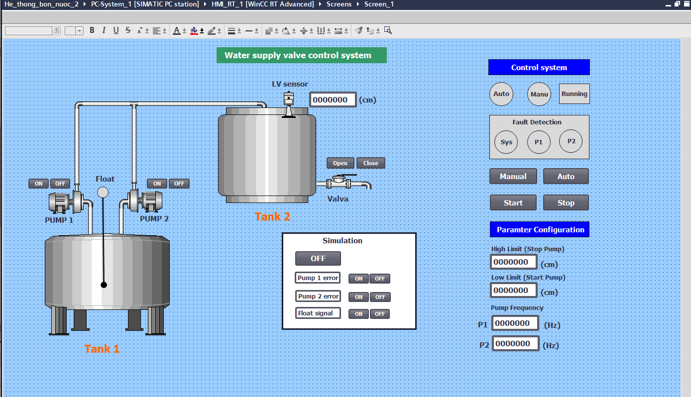Toggle Bold text formatting
691x397 pixels.
pos(92,30)
